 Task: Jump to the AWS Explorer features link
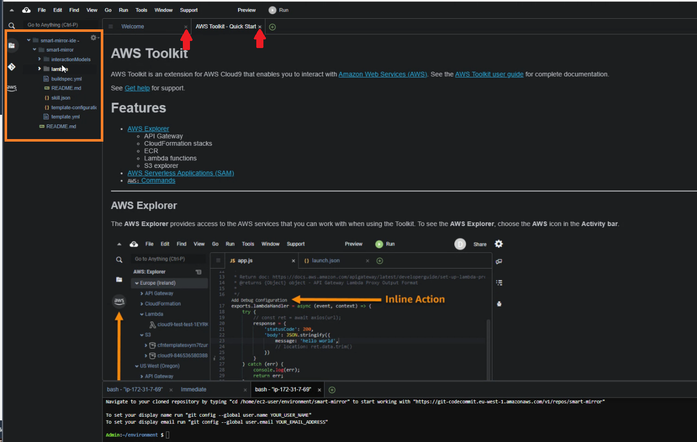(148, 129)
